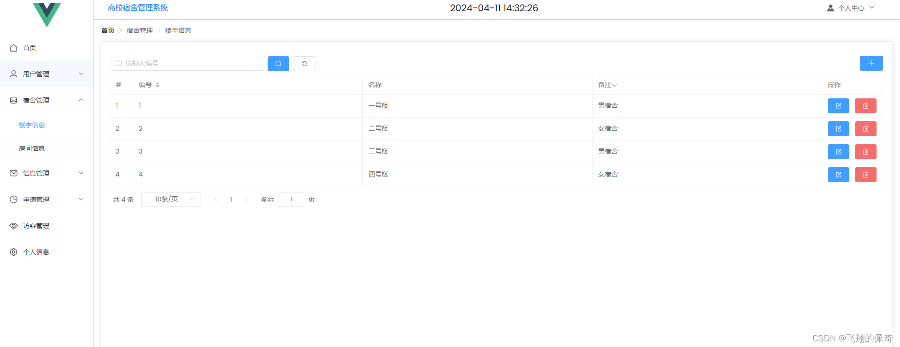Open the 10条/页 page size dropdown
900x347 pixels.
(x=171, y=199)
